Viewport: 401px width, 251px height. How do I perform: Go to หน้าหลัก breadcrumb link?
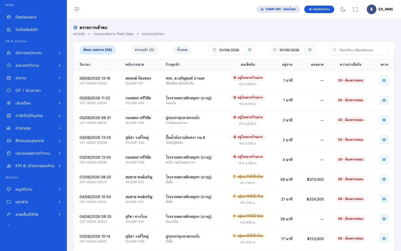(x=79, y=34)
